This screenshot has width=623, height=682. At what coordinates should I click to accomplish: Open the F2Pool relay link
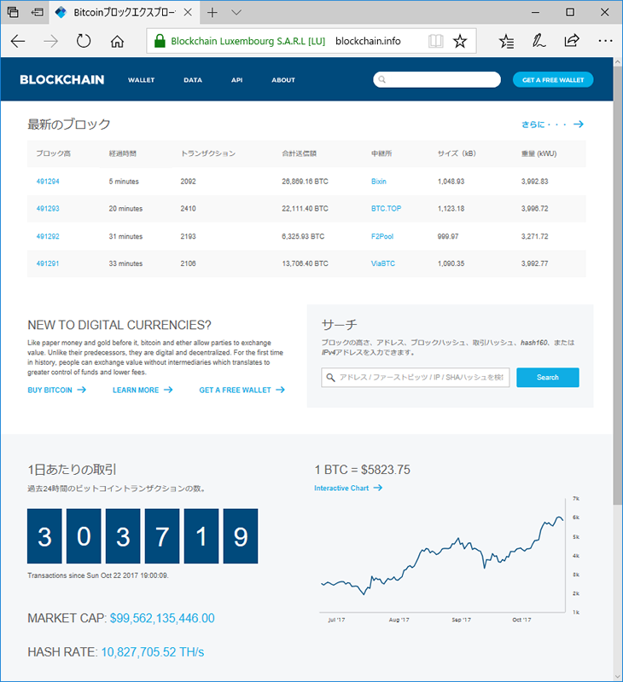click(x=382, y=236)
